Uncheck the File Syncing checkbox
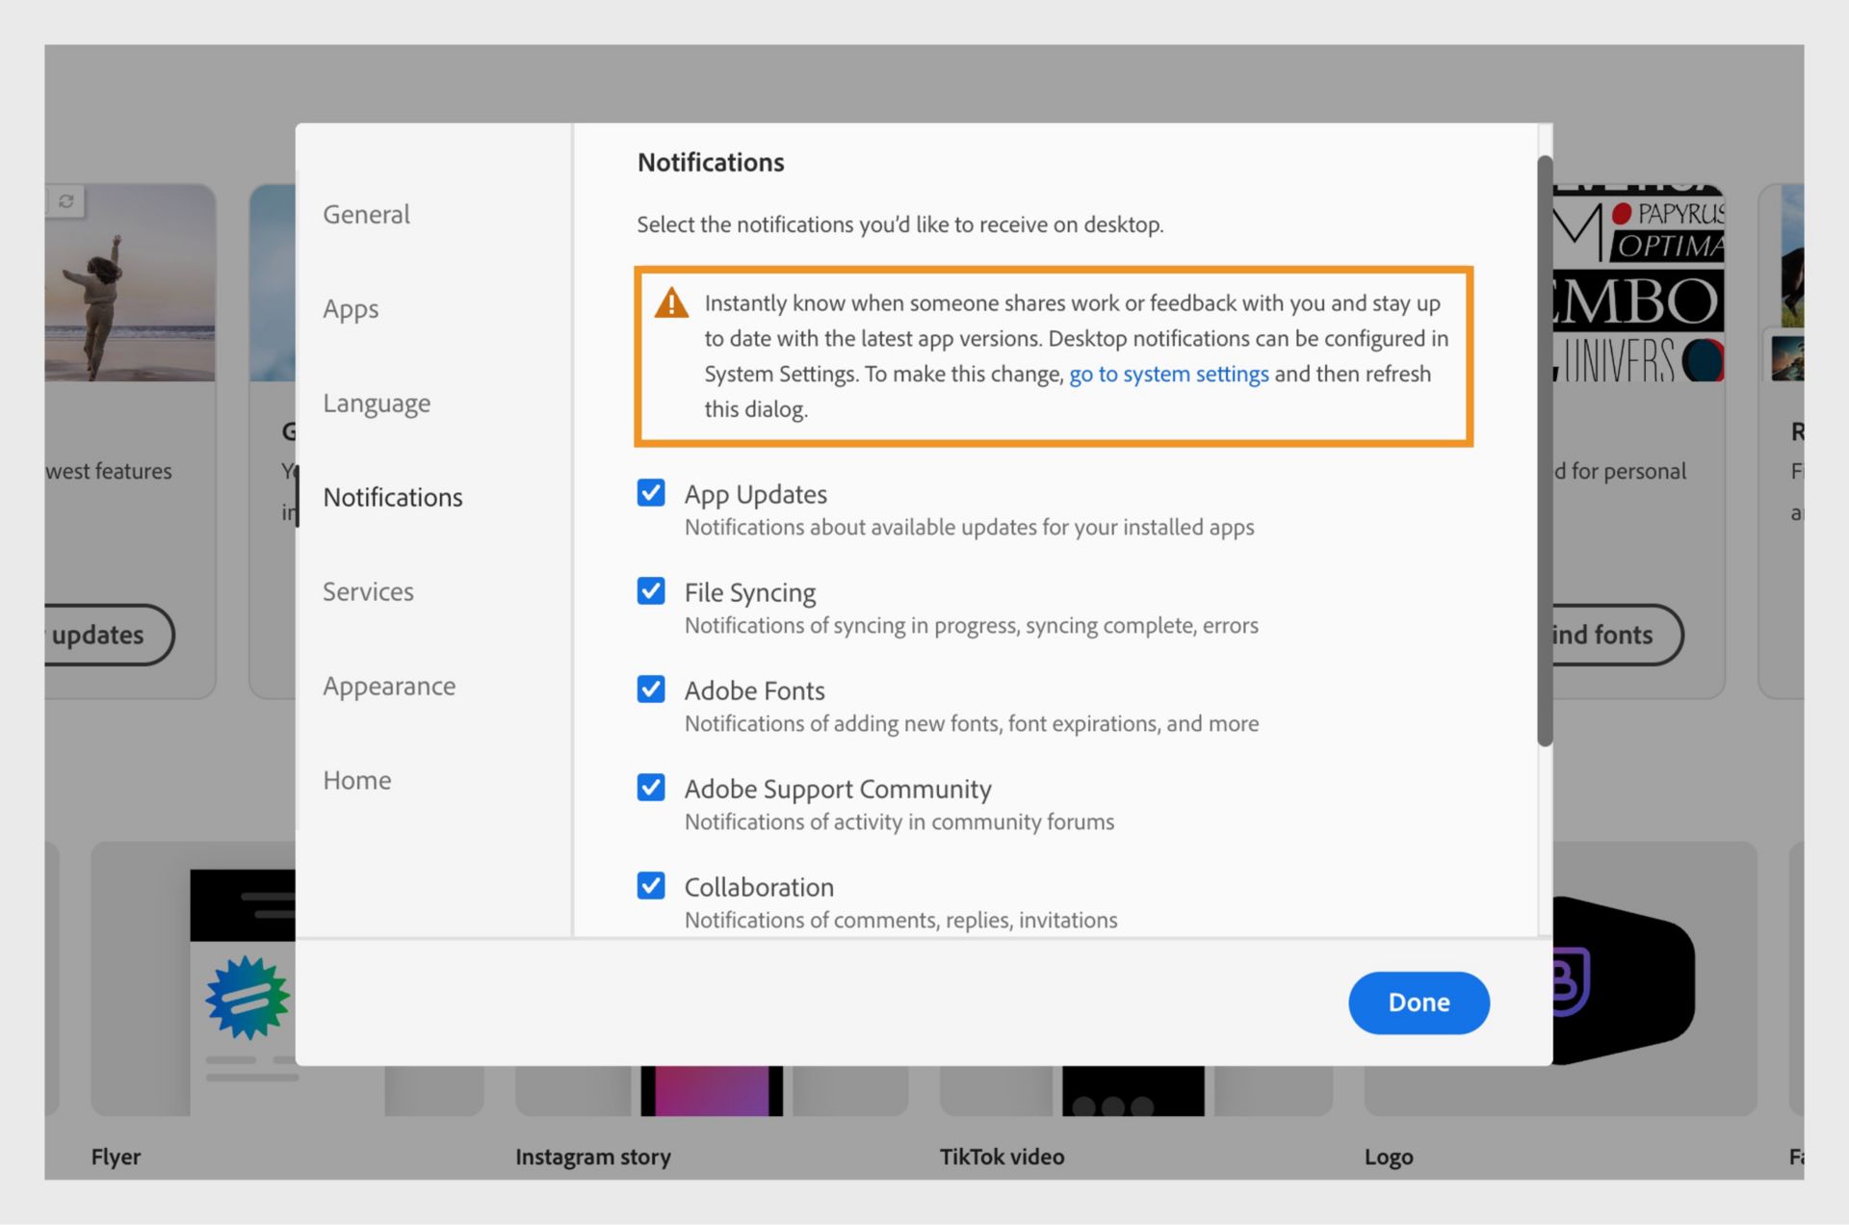Image resolution: width=1849 pixels, height=1225 pixels. [651, 590]
